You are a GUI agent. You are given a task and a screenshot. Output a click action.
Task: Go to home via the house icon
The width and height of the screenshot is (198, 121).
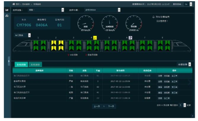(14, 4)
